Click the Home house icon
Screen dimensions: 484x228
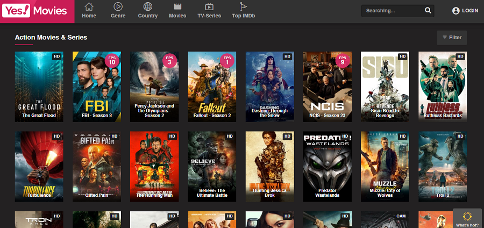pos(89,6)
